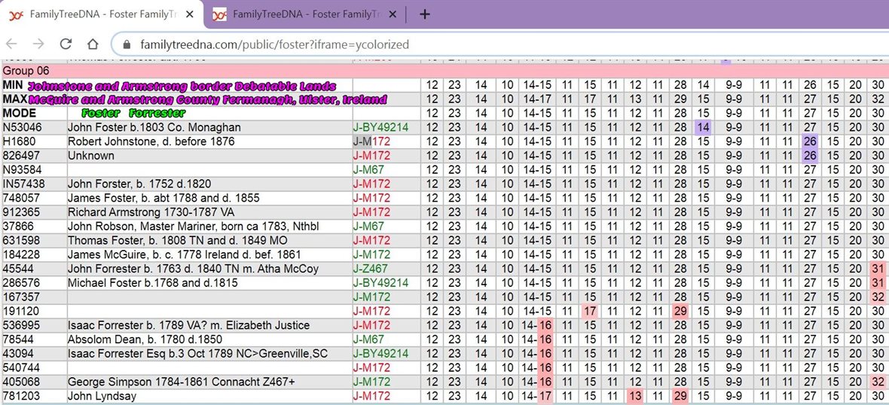
Task: Click the favicon of the first FamilyTreeDNA tab
Action: (16, 15)
